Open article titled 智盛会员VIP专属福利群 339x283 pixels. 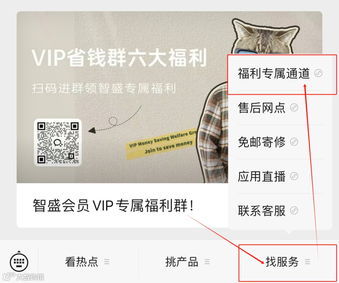113,205
